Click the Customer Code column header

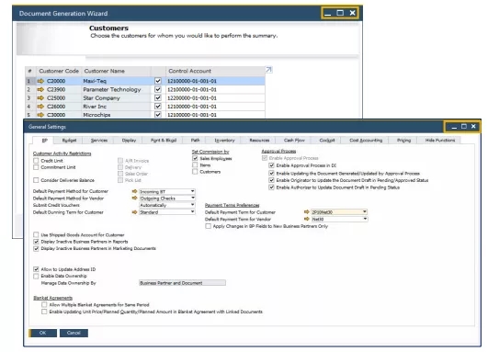pyautogui.click(x=59, y=71)
